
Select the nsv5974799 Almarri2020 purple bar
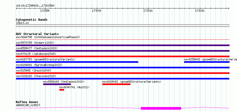[x=122, y=45]
